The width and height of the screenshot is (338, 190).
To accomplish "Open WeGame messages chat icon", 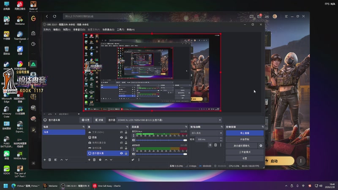I will coord(251,16).
